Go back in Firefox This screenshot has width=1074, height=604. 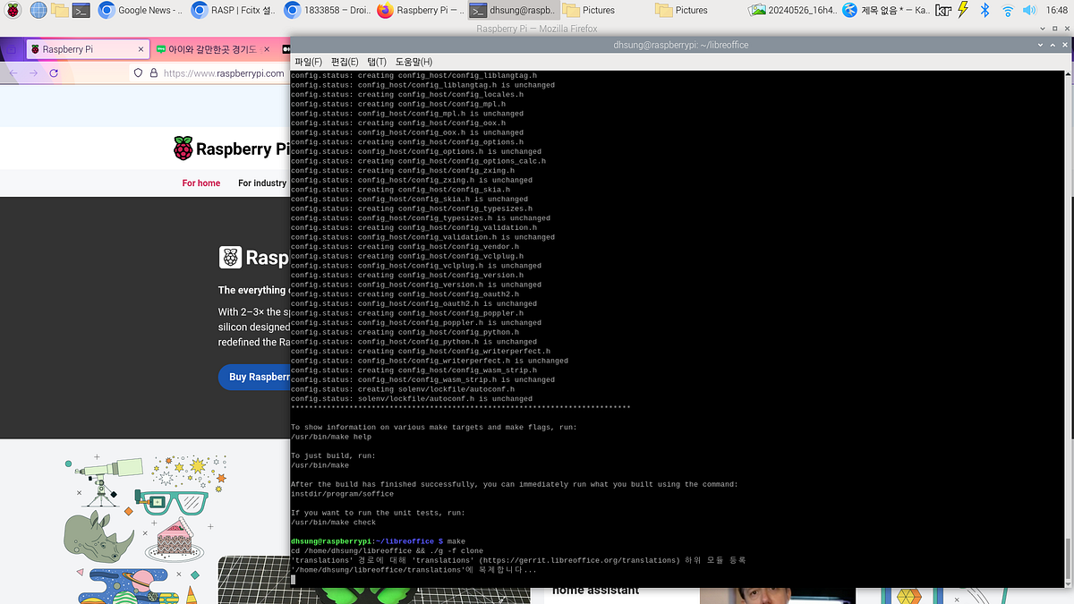click(x=13, y=73)
